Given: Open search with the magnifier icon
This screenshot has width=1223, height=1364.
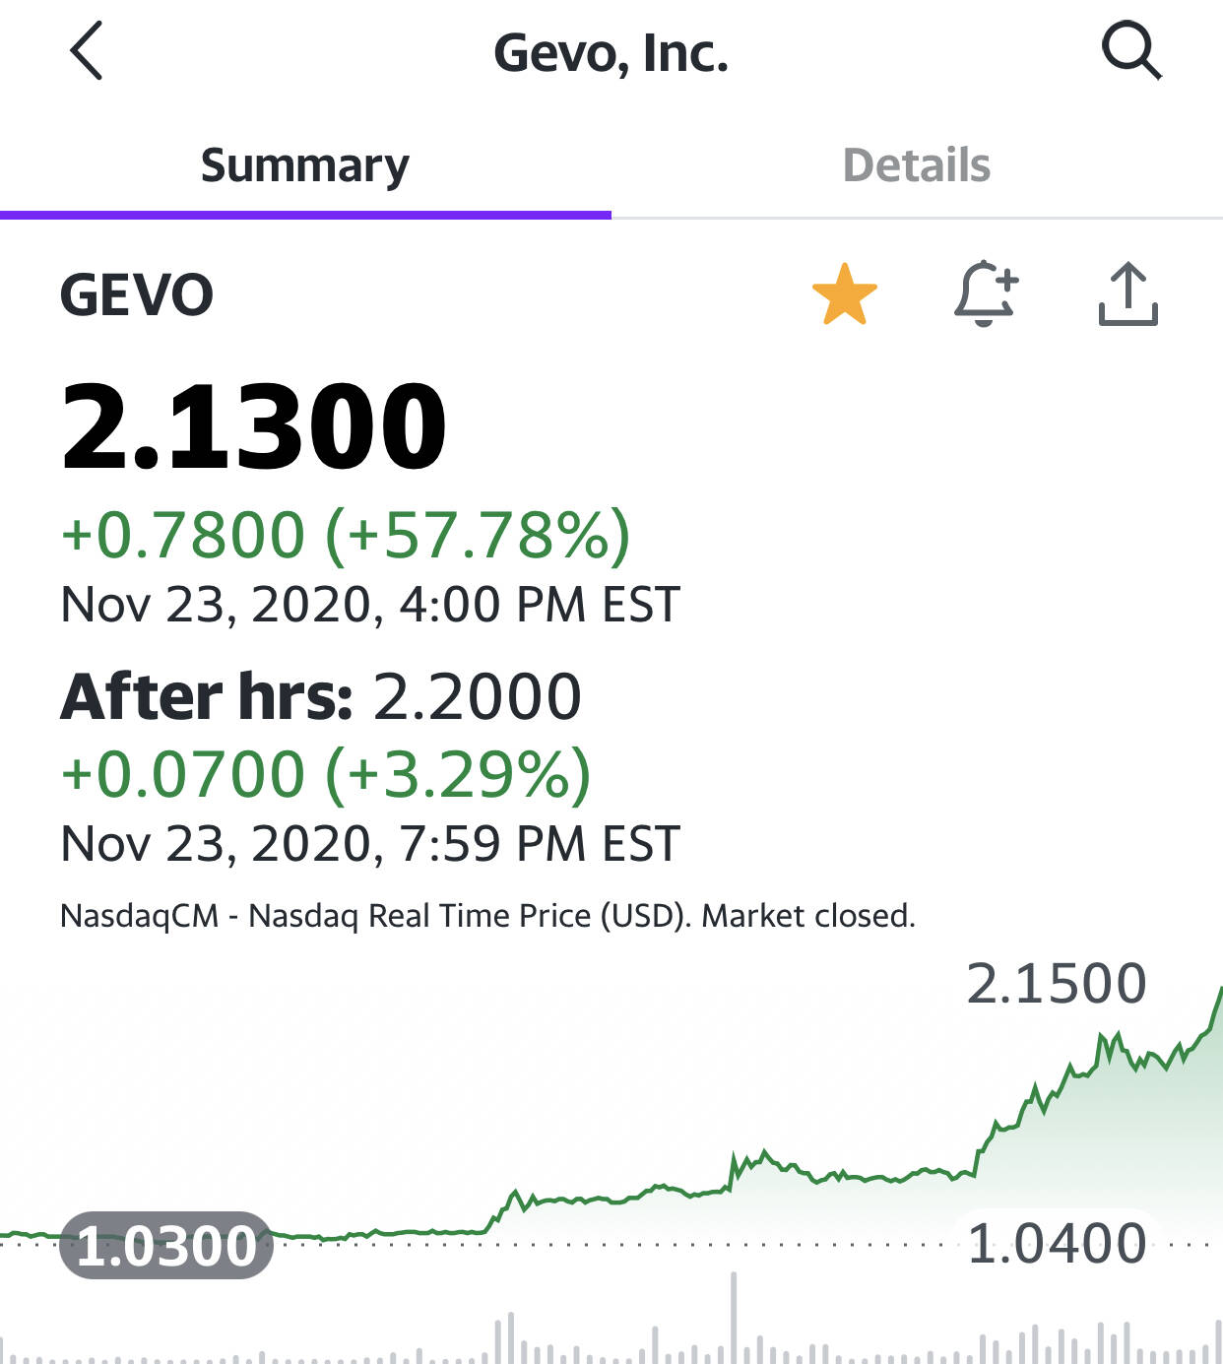Looking at the screenshot, I should pos(1130,51).
